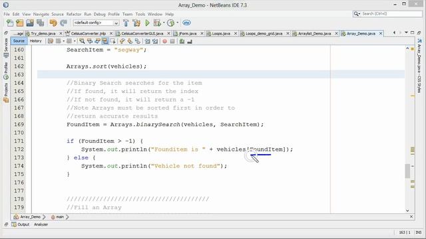Image resolution: width=426 pixels, height=239 pixels.
Task: Toggle Rectangular Selection icon
Action: pos(112,41)
